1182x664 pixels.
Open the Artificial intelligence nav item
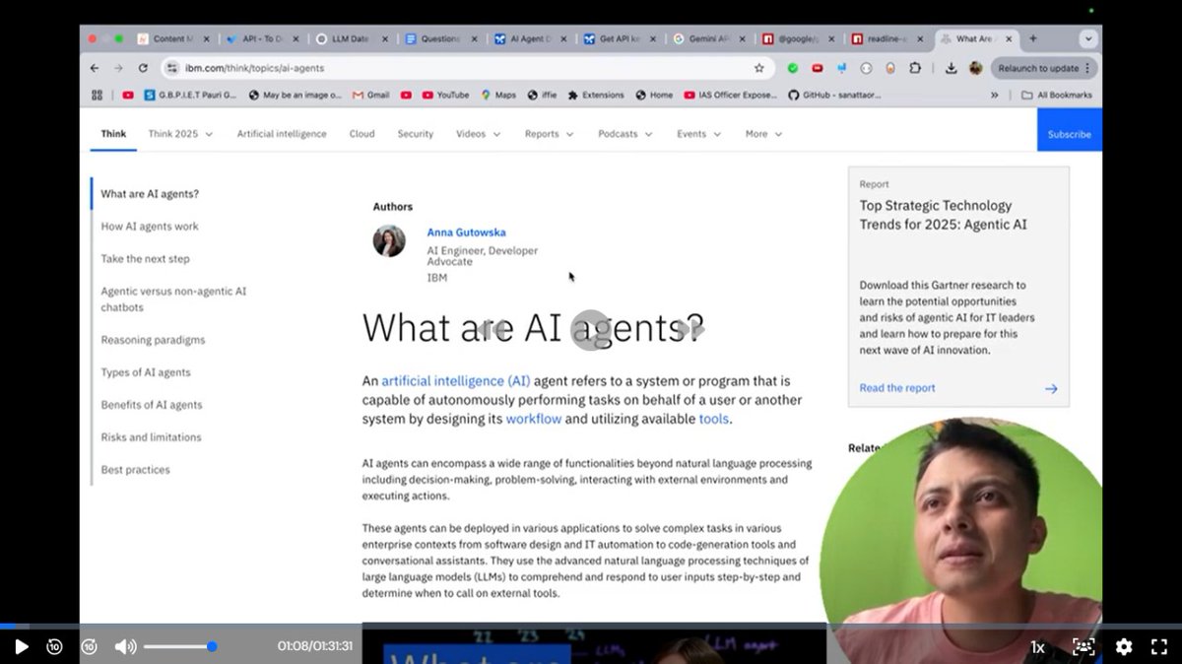tap(282, 134)
